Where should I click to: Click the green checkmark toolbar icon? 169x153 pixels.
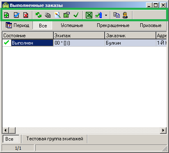point(76,15)
